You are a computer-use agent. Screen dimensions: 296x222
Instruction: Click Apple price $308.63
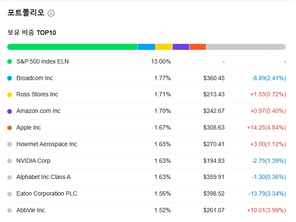click(x=214, y=127)
